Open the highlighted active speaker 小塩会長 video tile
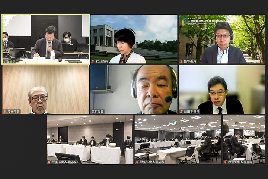The width and height of the screenshot is (268, 179). pos(46,39)
